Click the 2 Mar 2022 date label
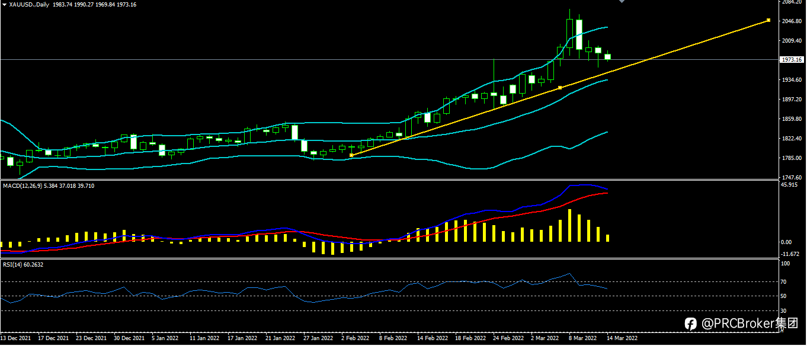The height and width of the screenshot is (346, 807). click(545, 338)
